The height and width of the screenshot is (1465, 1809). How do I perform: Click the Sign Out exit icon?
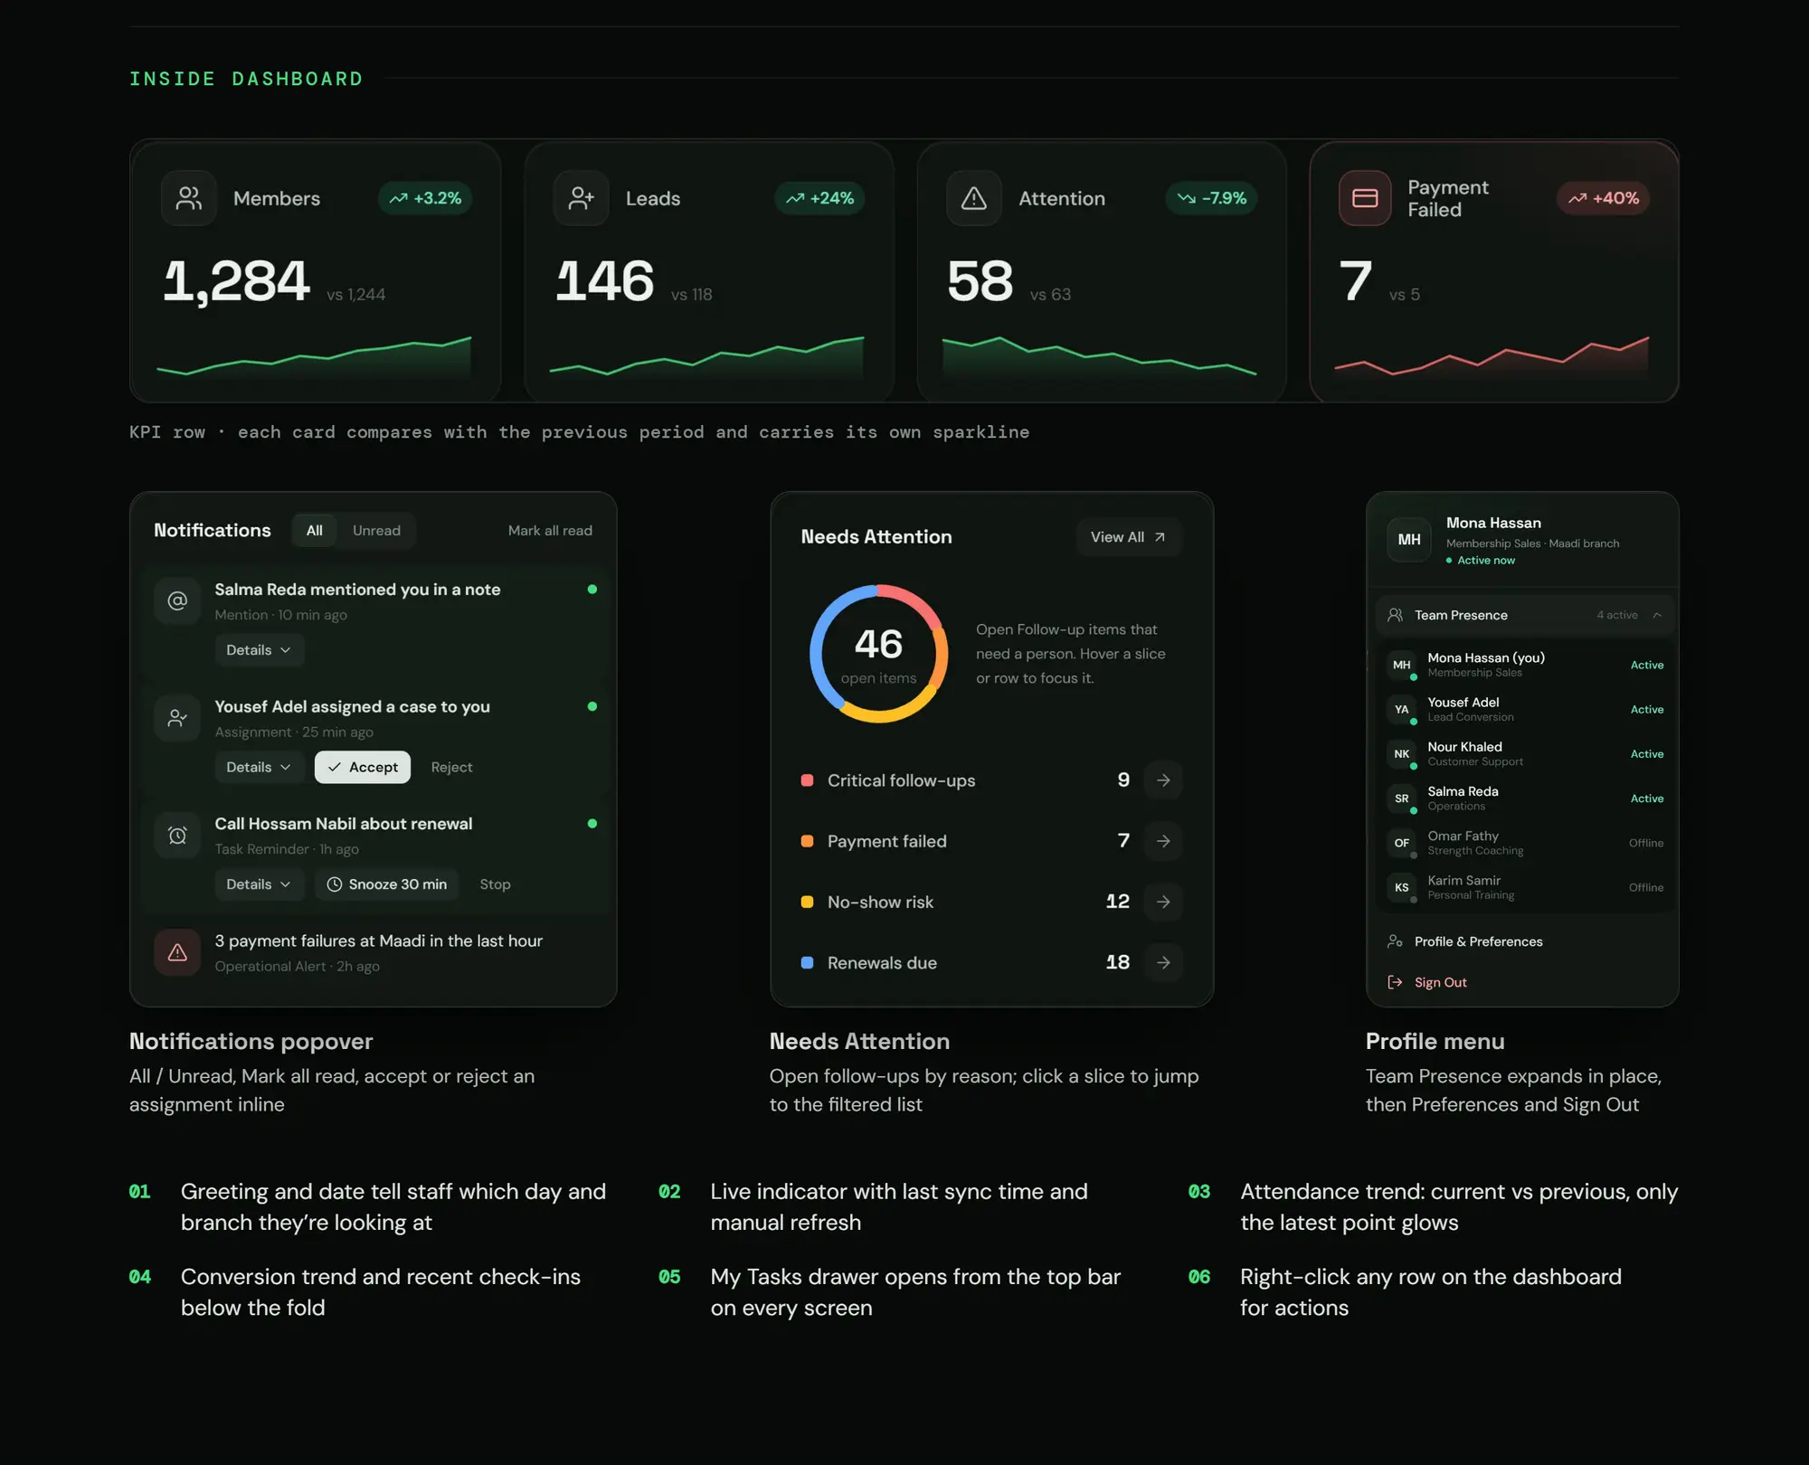coord(1396,982)
